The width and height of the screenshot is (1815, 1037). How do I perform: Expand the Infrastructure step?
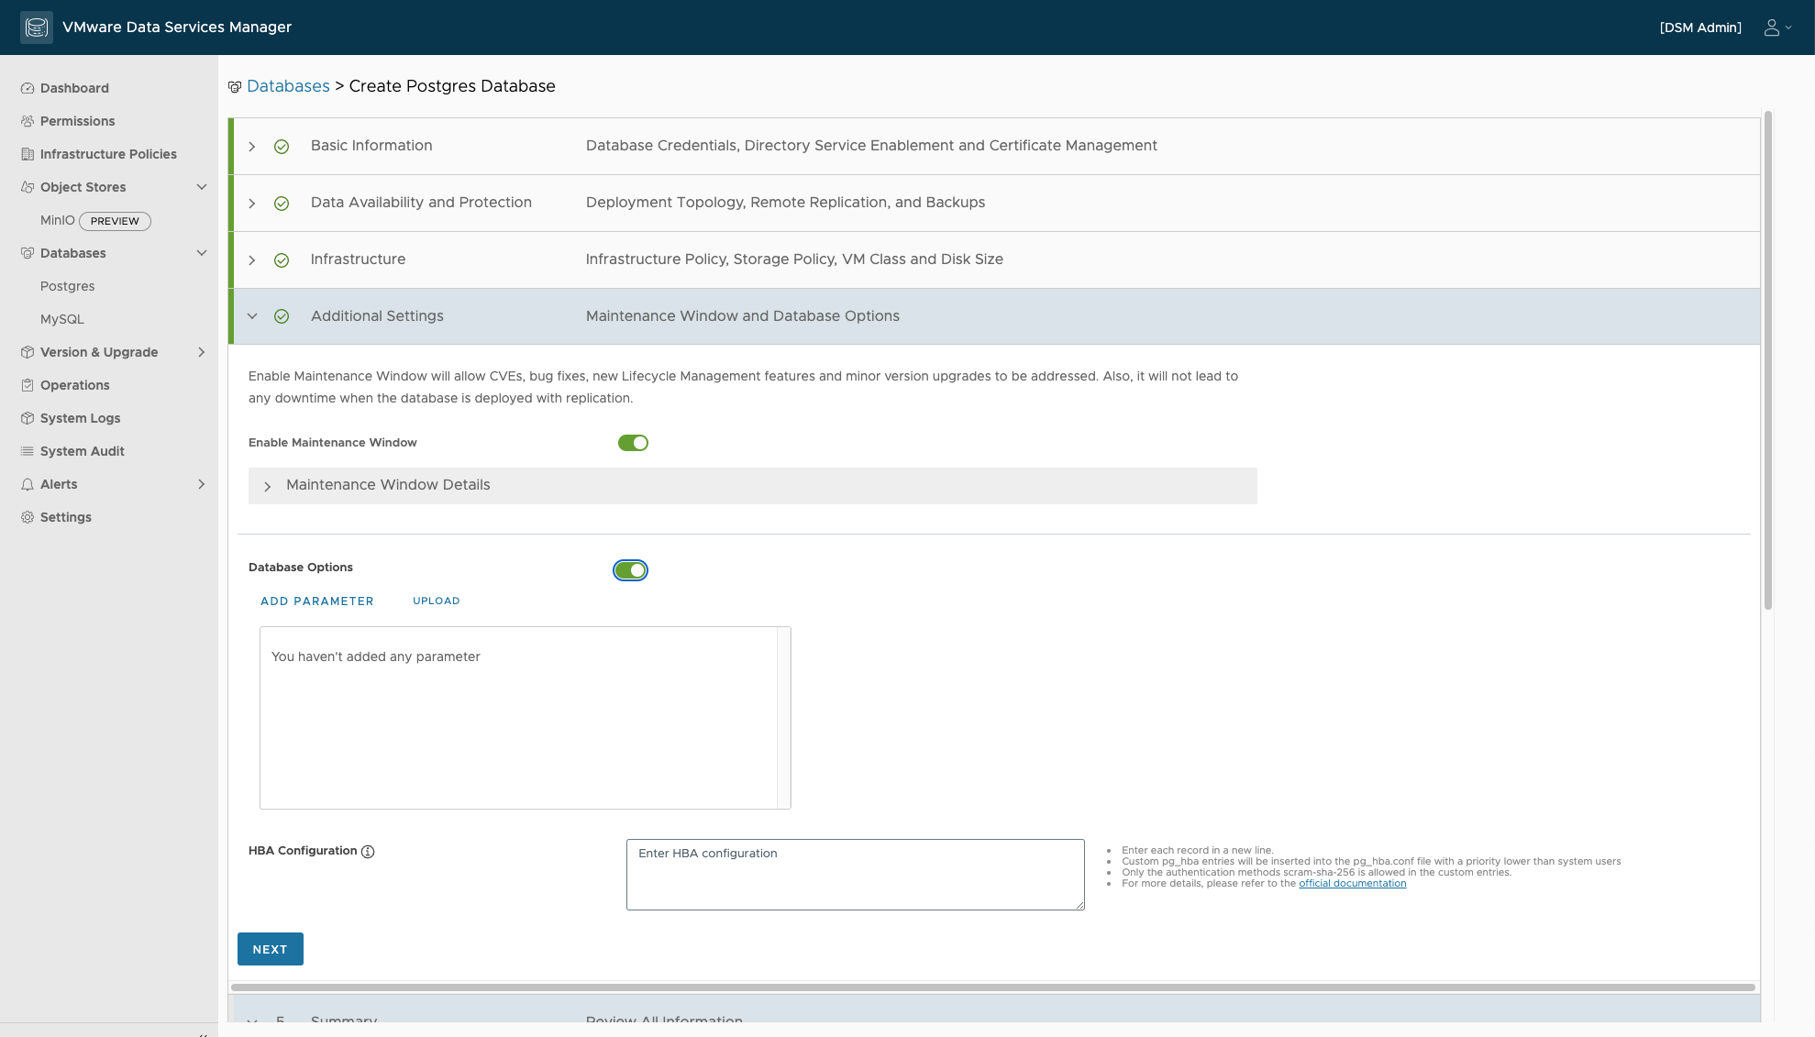tap(252, 260)
